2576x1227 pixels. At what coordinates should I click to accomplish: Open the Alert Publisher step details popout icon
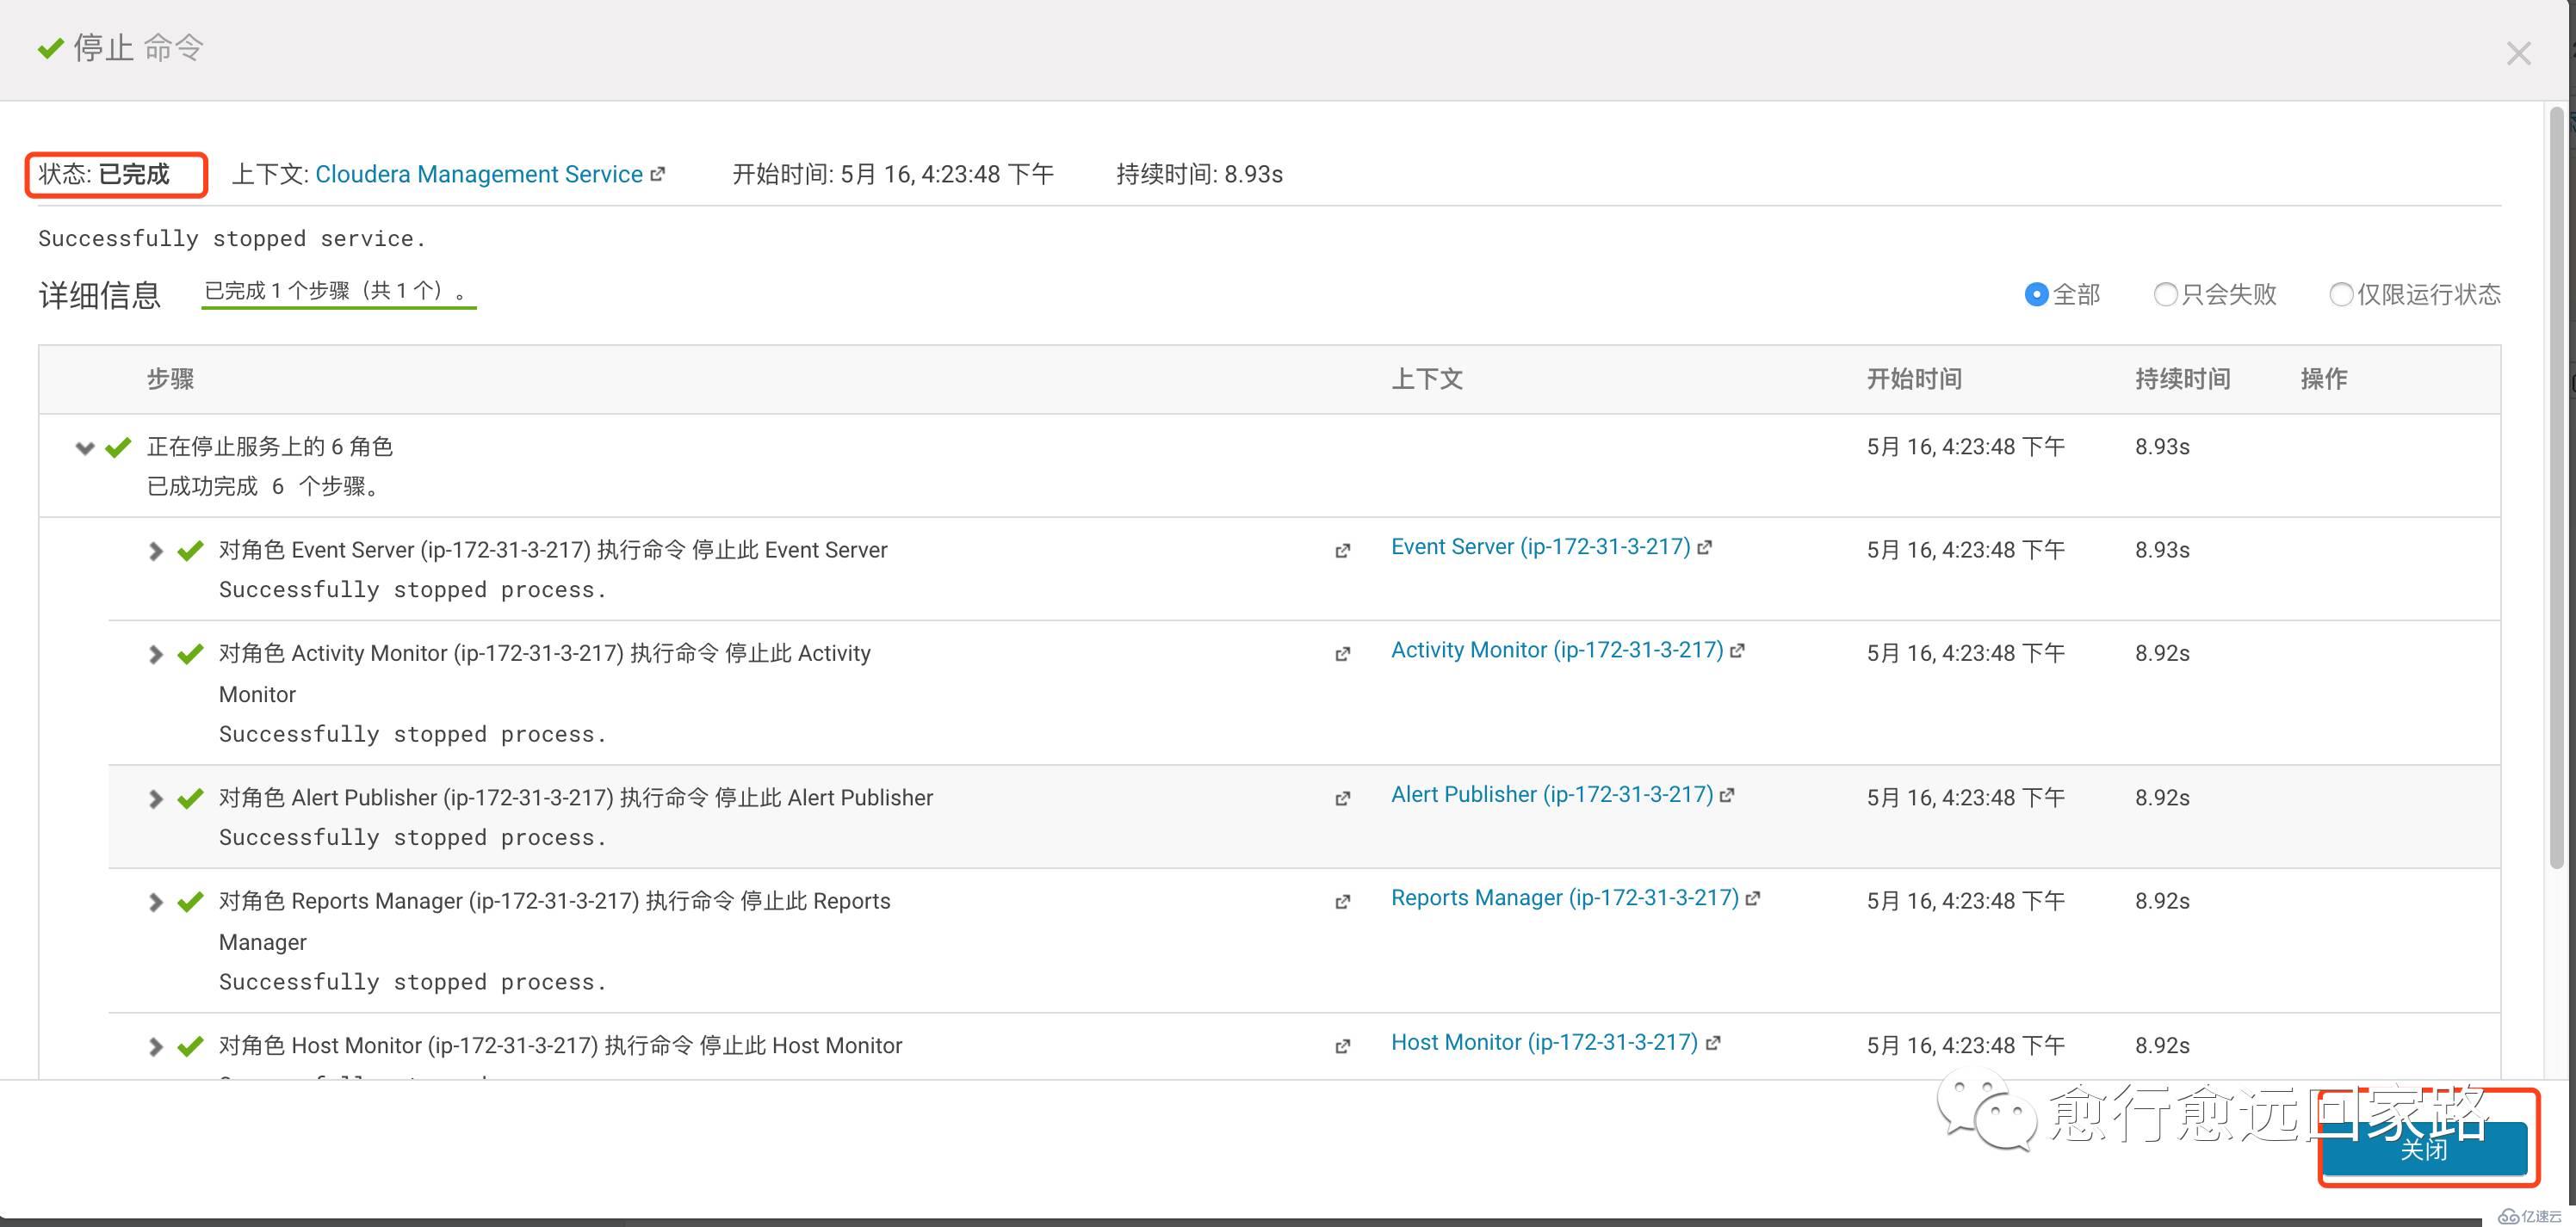point(1343,799)
